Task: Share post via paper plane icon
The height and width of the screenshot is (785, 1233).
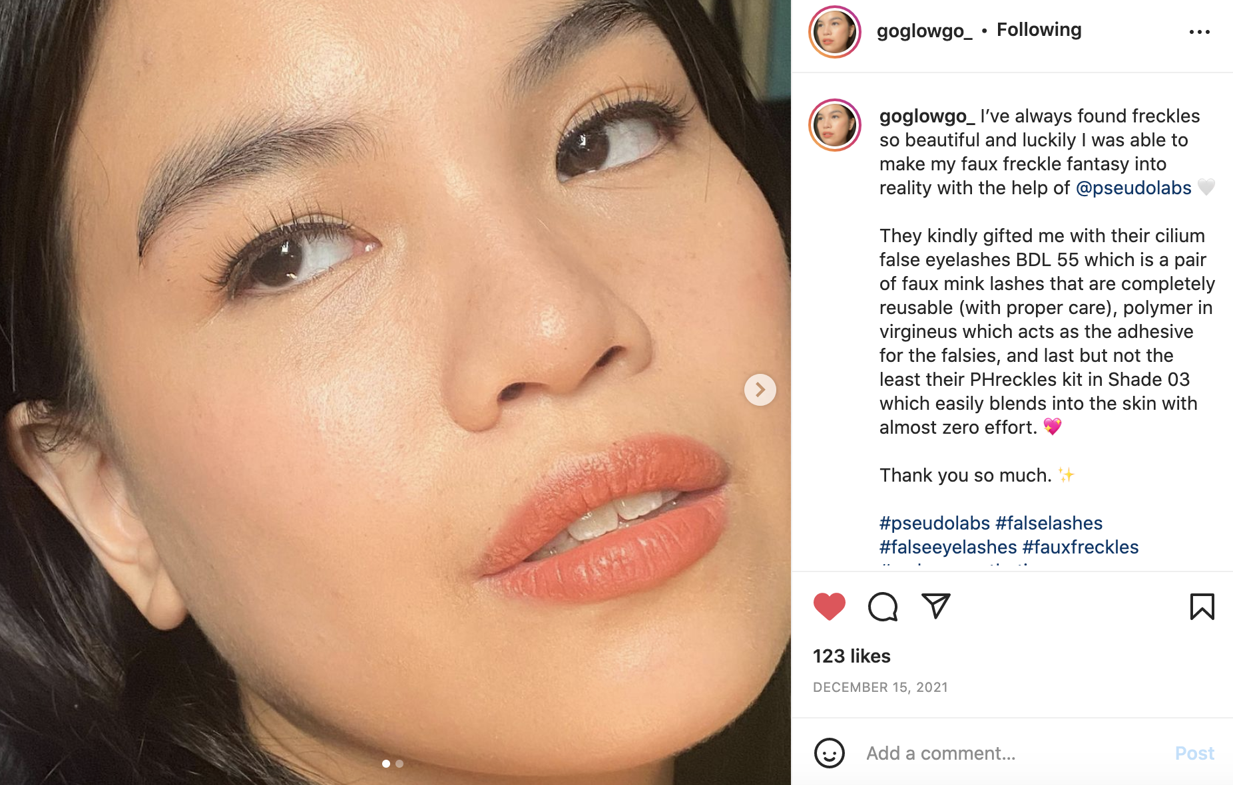Action: click(935, 605)
